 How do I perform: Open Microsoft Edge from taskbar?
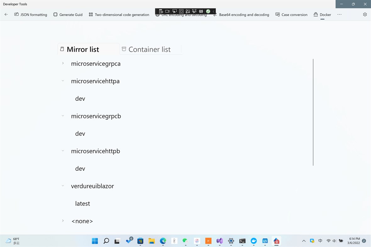point(163,241)
